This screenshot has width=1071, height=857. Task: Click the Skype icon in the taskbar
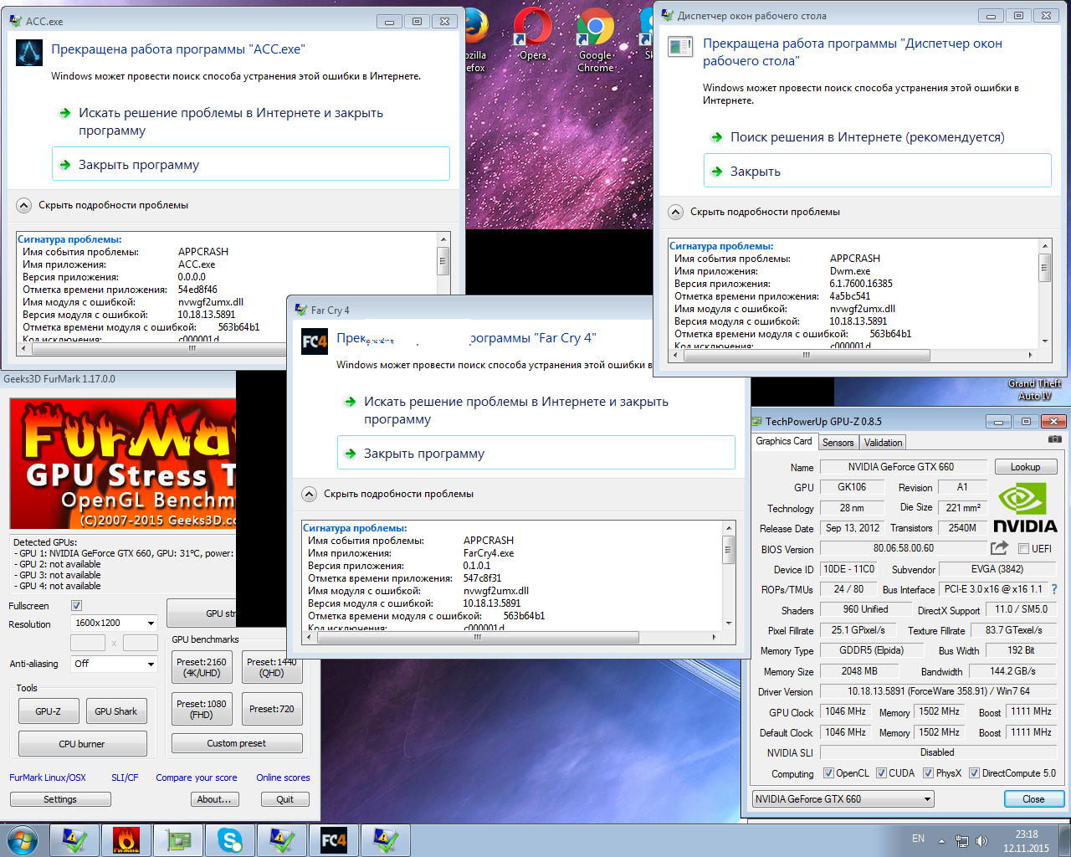tap(229, 839)
